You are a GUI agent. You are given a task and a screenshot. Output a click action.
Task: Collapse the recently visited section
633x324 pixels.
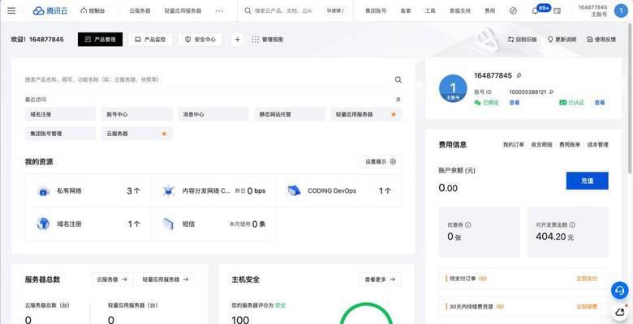coord(398,100)
